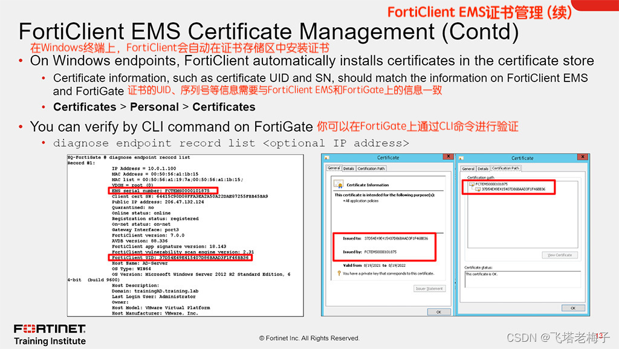Screen dimensions: 619x349
Task: Click OK in the Certificate Information dialog
Action: [x=439, y=312]
